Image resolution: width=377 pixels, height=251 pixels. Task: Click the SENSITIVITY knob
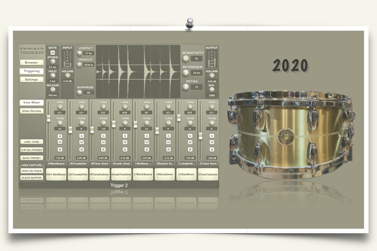coord(186,58)
